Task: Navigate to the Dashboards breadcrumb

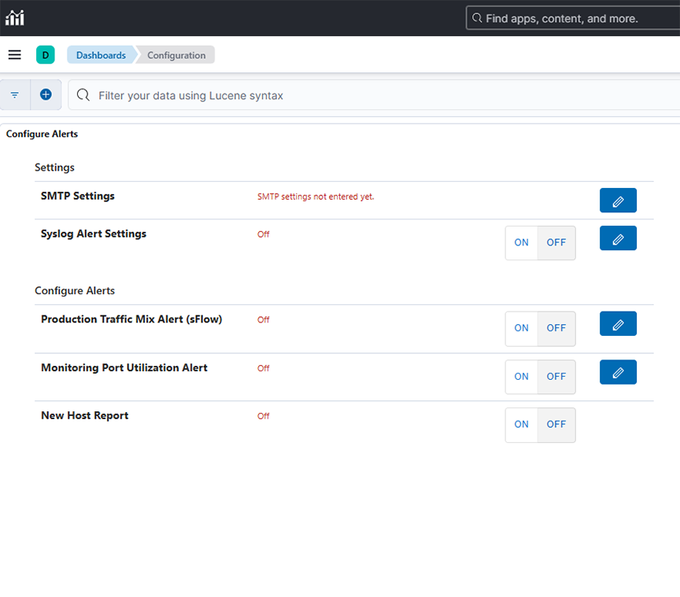Action: tap(100, 54)
